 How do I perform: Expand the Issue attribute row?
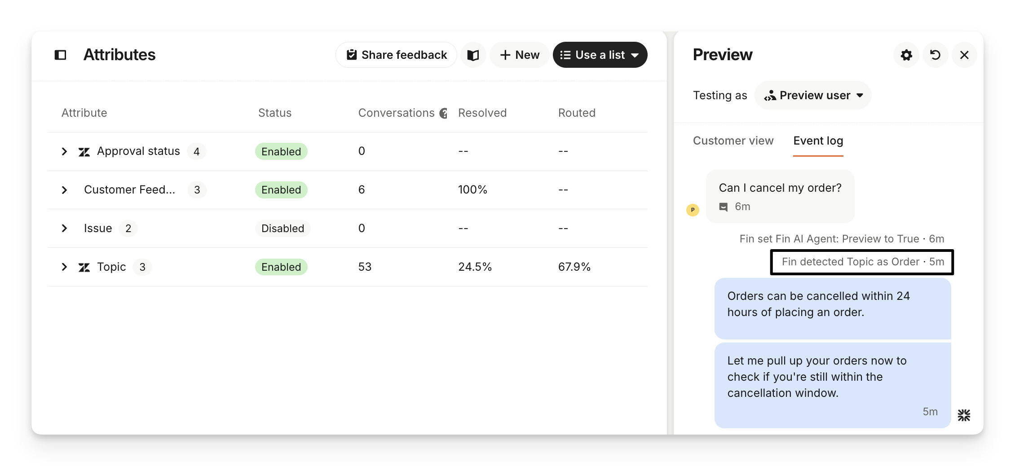point(64,229)
